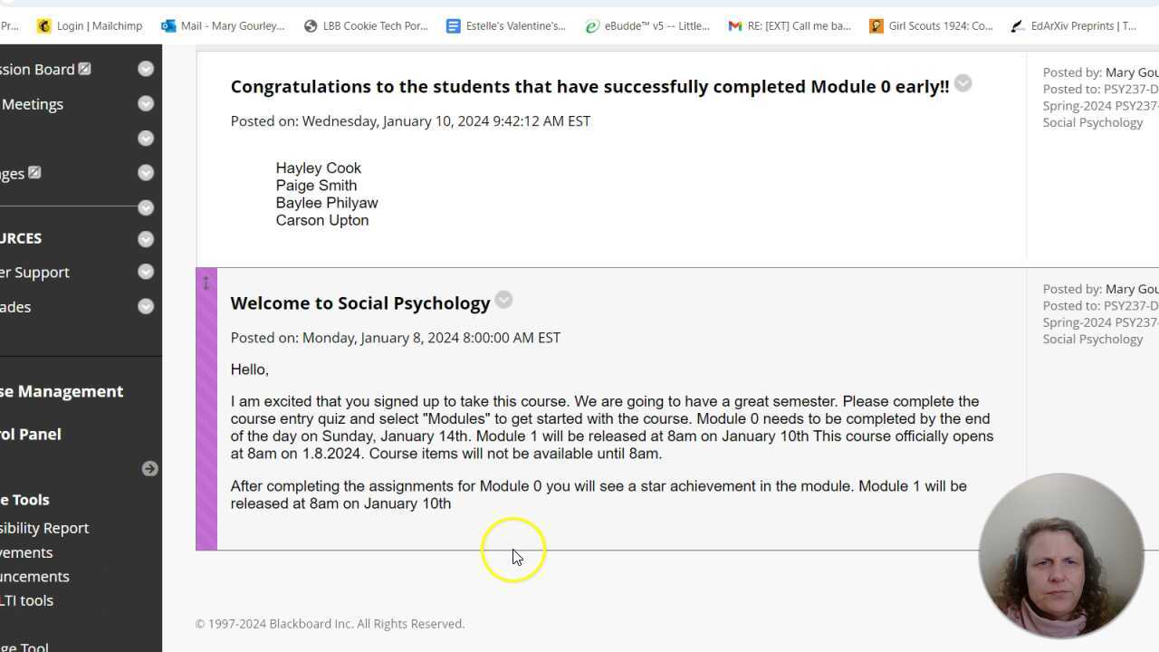Open the Mail - Mary Gourley Outlook bookmark

223,26
